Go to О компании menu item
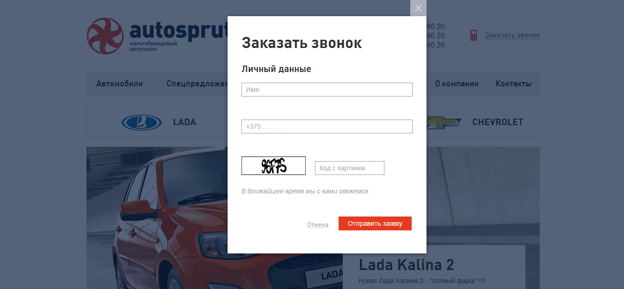Viewport: 624px width, 289px height. [457, 84]
